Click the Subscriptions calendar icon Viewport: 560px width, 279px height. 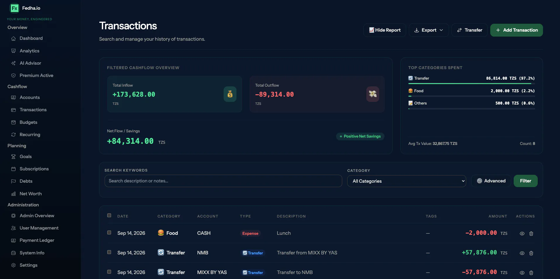pyautogui.click(x=13, y=169)
